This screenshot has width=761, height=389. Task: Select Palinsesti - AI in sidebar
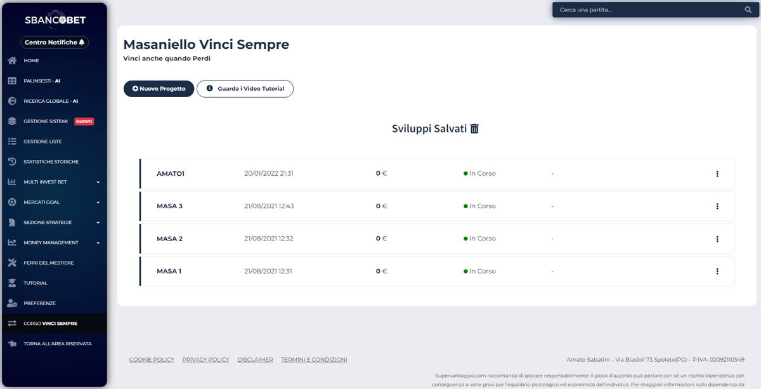pos(42,81)
